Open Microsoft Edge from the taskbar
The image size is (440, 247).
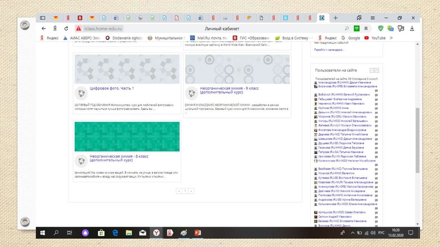116,233
